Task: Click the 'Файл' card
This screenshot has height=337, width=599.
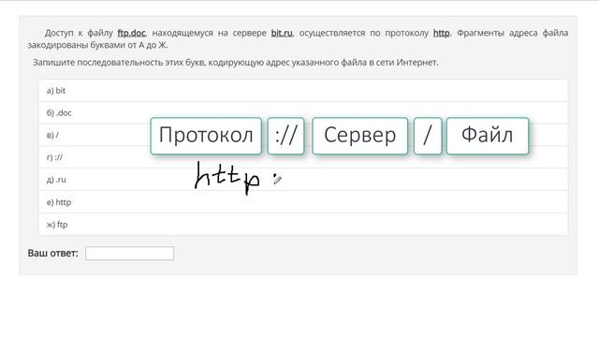Action: click(x=488, y=136)
